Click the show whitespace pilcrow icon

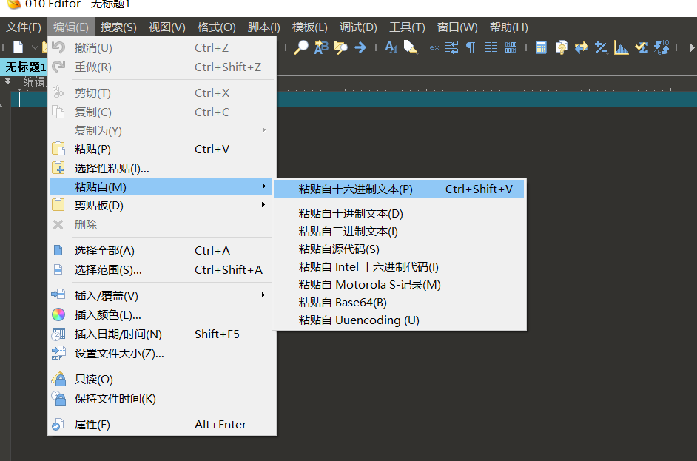pyautogui.click(x=471, y=47)
